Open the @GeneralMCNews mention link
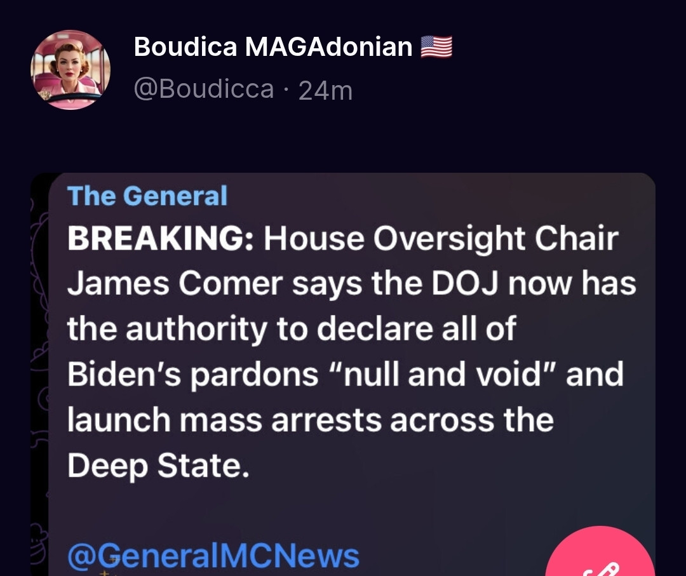The image size is (686, 576). [x=213, y=556]
